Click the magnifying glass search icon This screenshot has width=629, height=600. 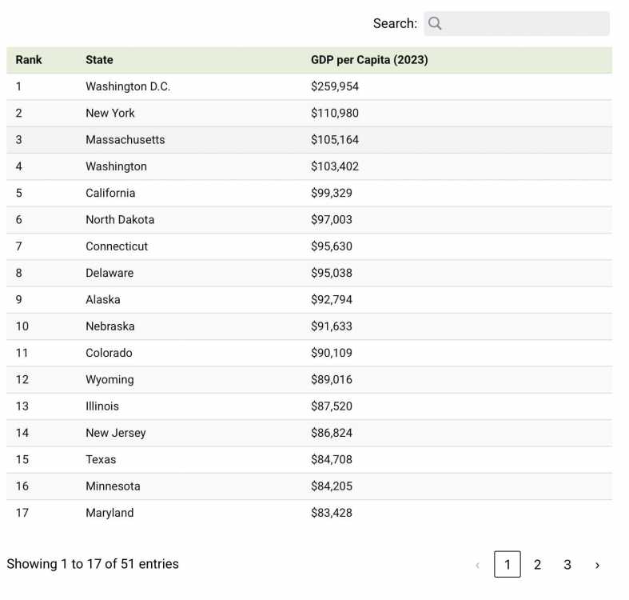[435, 23]
